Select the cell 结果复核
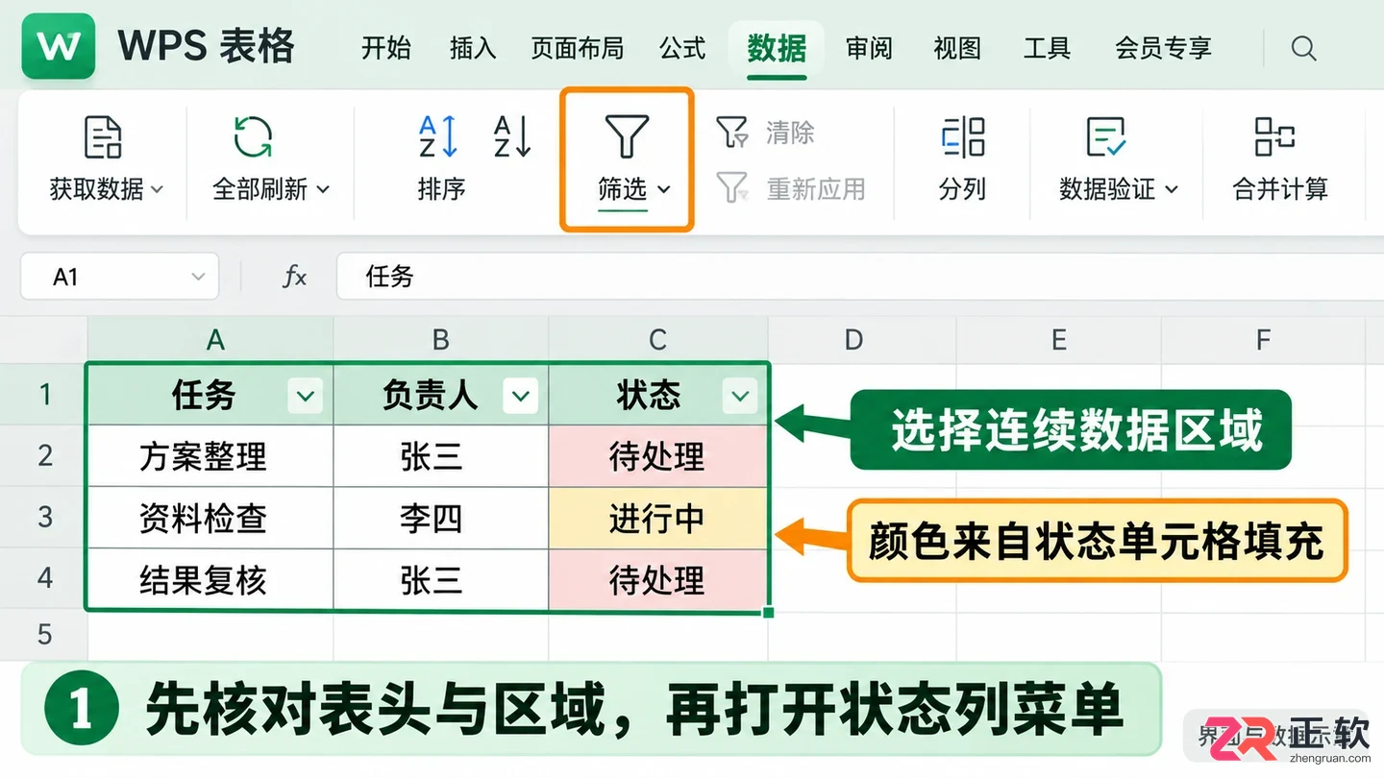The height and width of the screenshot is (778, 1384). tap(210, 580)
